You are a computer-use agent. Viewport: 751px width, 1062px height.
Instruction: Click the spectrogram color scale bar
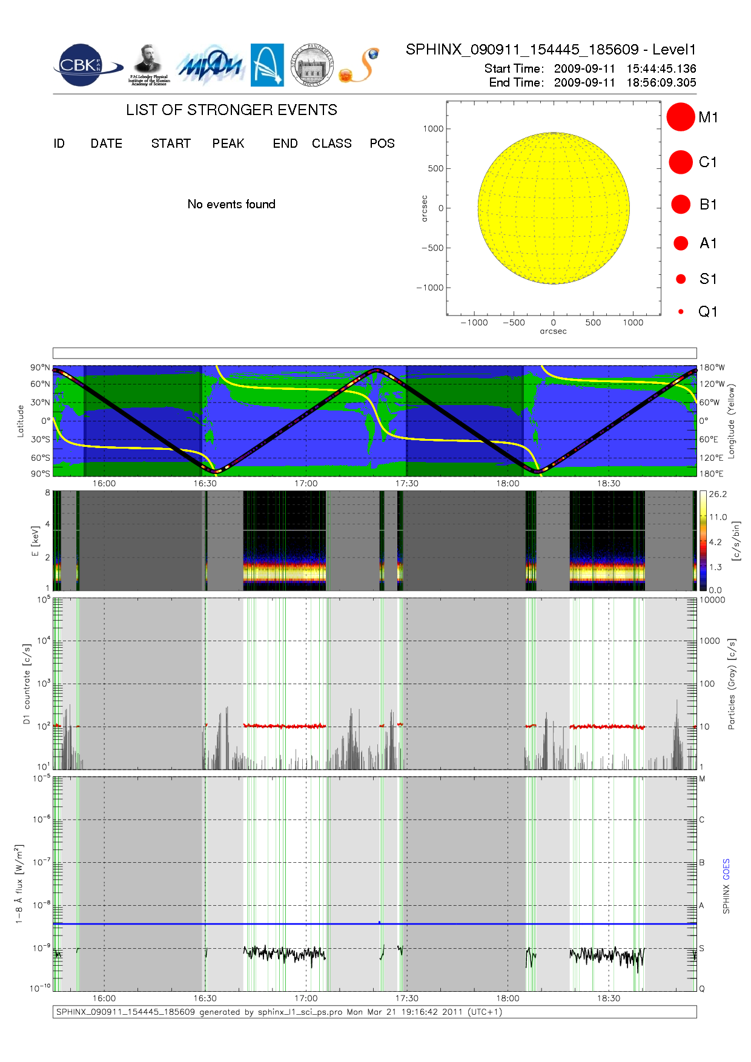pos(703,541)
